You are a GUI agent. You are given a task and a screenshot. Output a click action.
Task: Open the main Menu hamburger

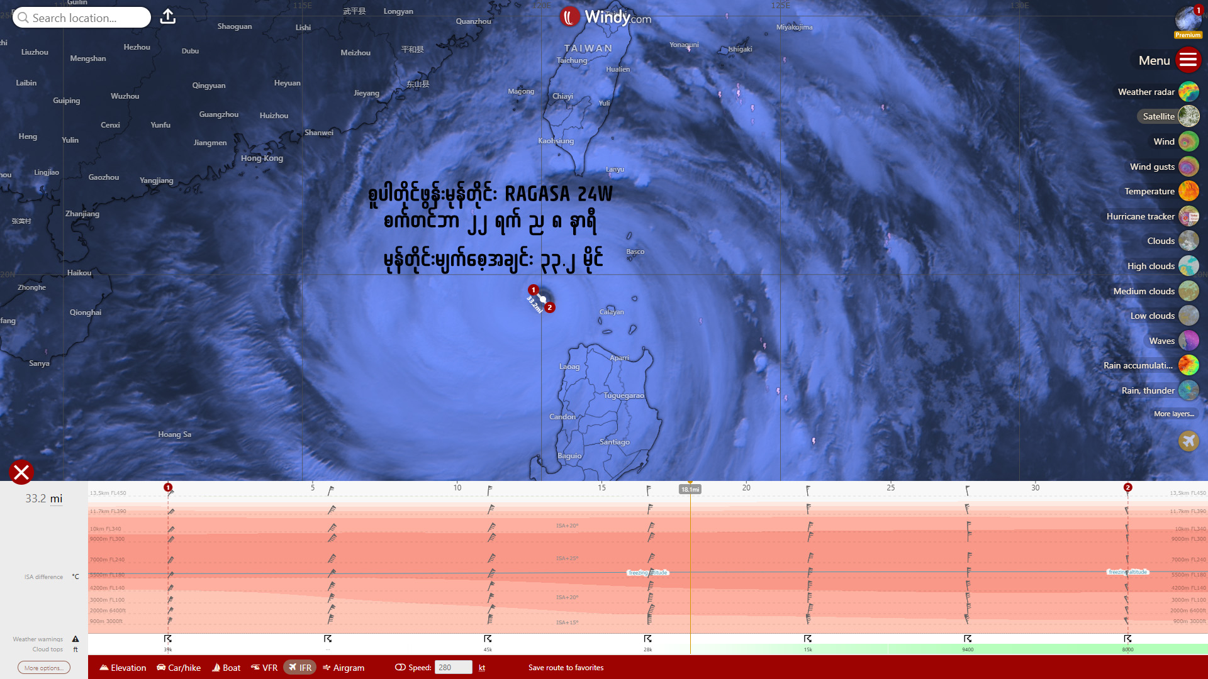1188,60
